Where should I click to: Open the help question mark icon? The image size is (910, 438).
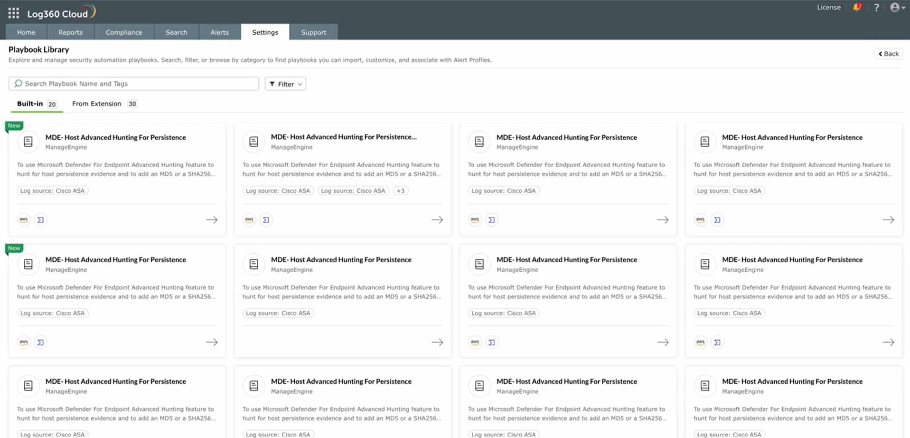tap(876, 8)
